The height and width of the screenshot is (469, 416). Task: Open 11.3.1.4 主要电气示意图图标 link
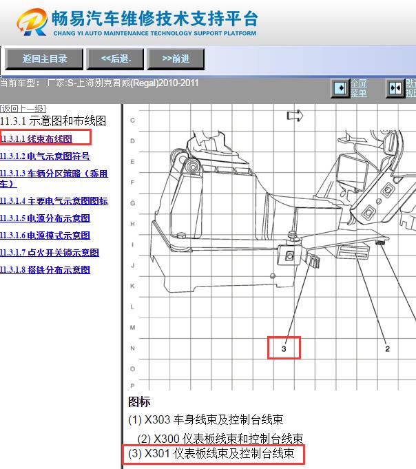pyautogui.click(x=54, y=201)
